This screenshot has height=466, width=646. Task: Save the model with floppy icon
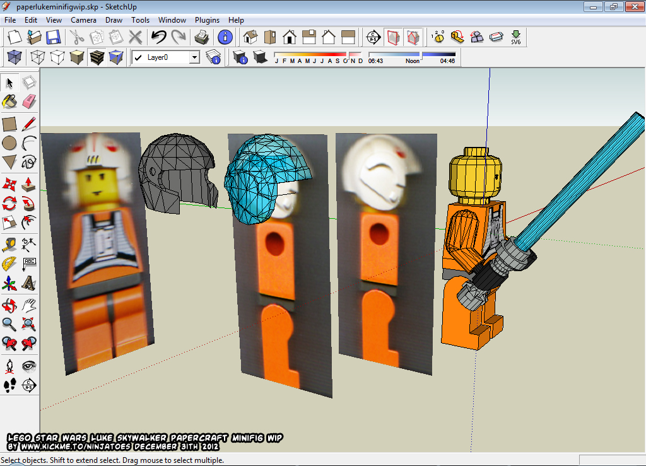(x=54, y=37)
